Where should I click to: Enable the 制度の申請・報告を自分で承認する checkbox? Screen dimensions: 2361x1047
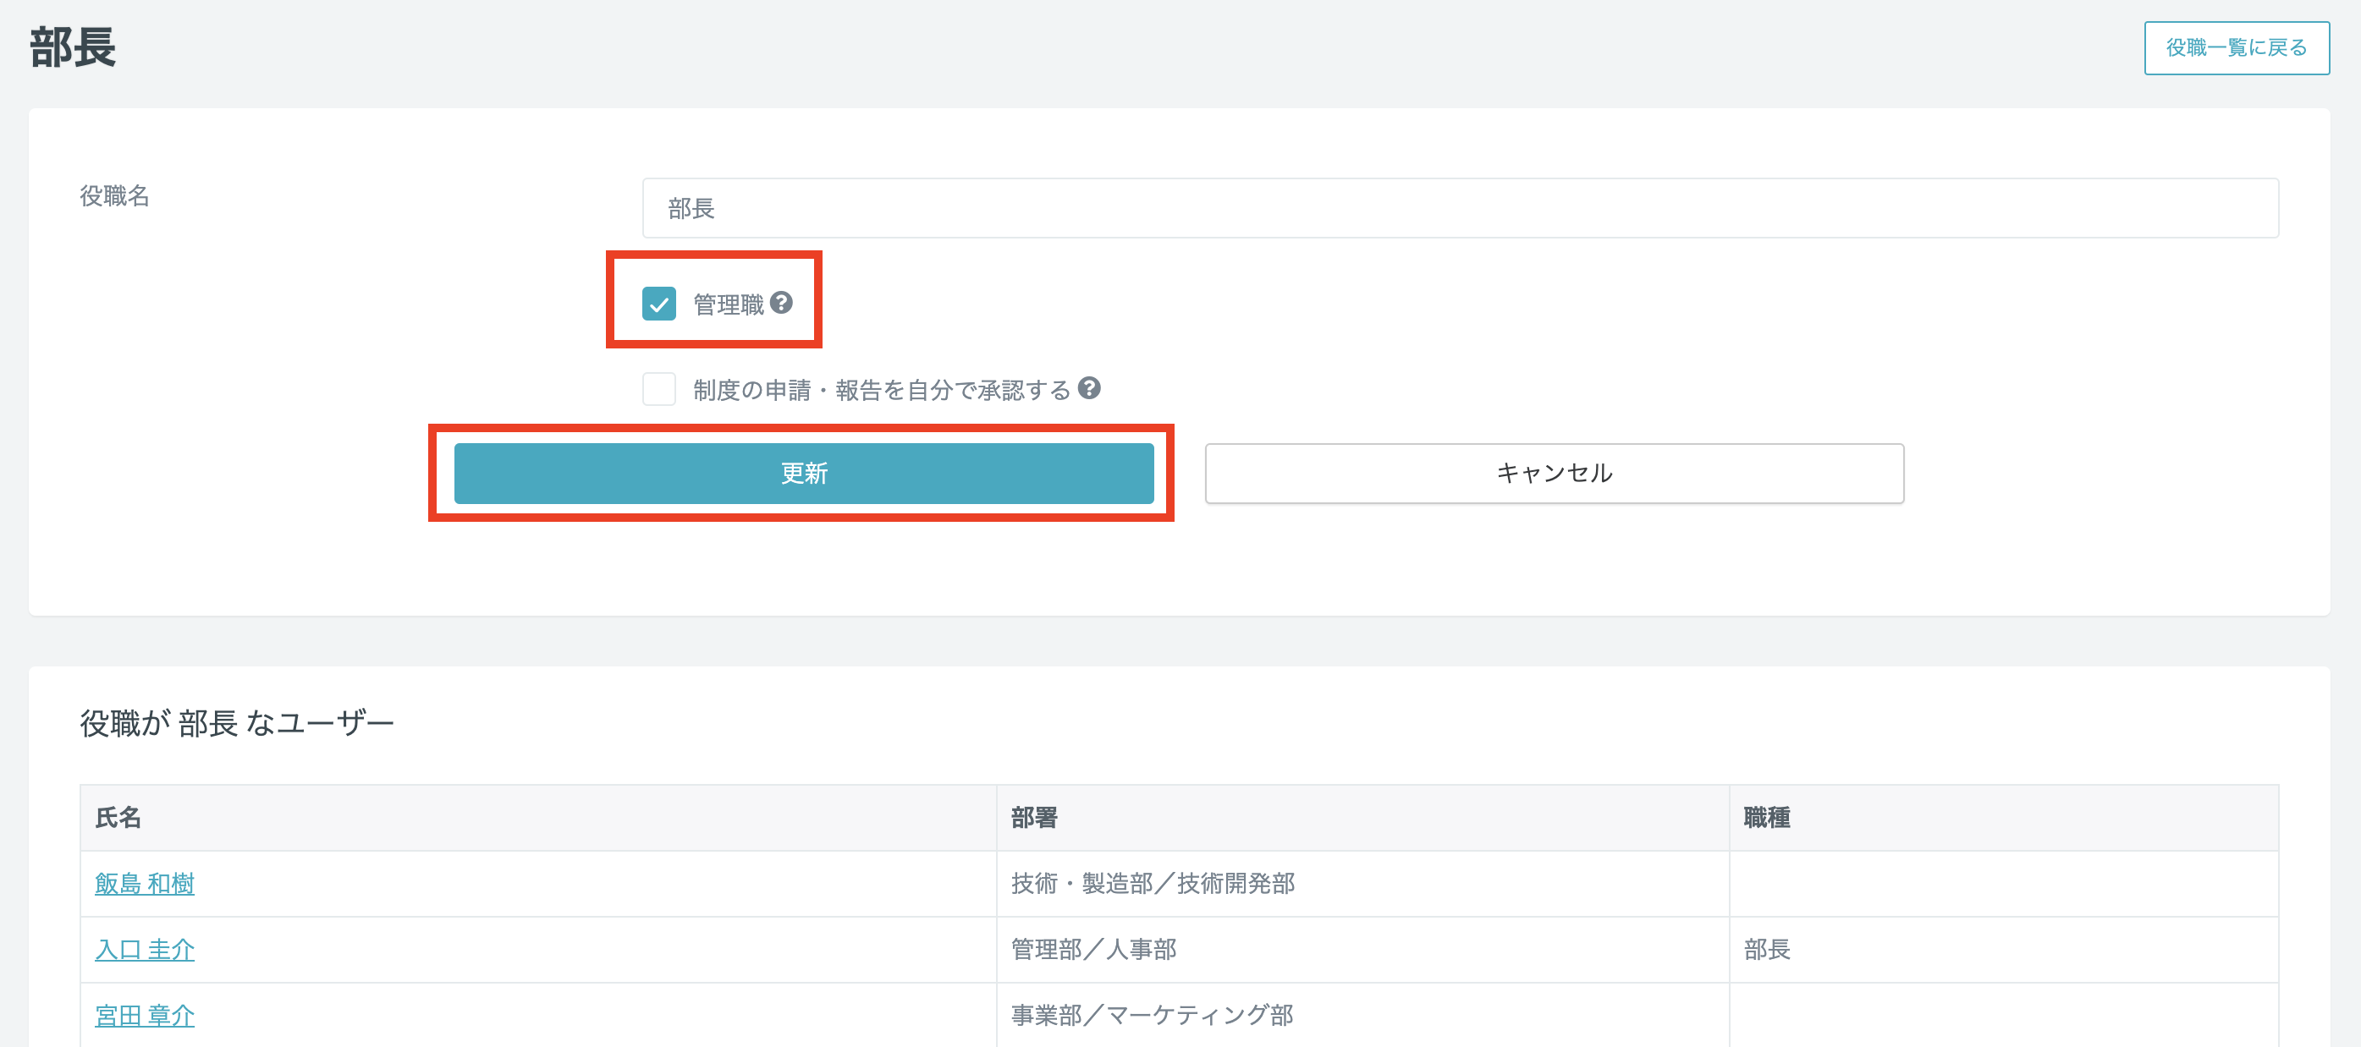pyautogui.click(x=659, y=388)
